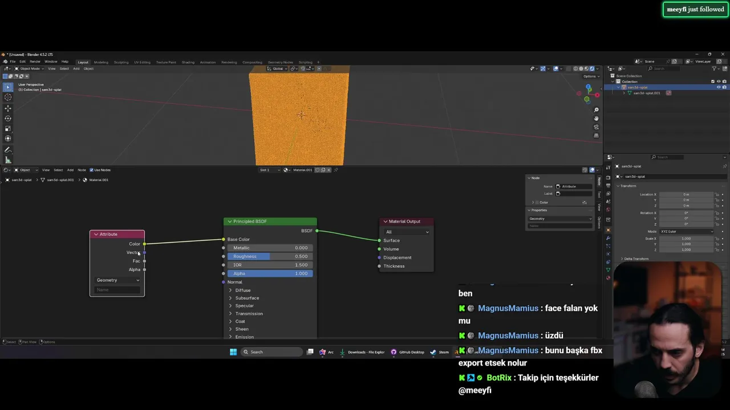Image resolution: width=730 pixels, height=410 pixels.
Task: Open the Global transform orientation dropdown
Action: tap(278, 68)
